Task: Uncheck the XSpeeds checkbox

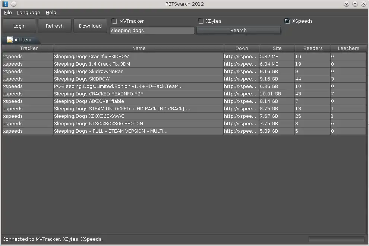Action: pos(287,21)
